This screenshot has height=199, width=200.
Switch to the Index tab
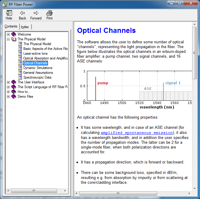25,27
